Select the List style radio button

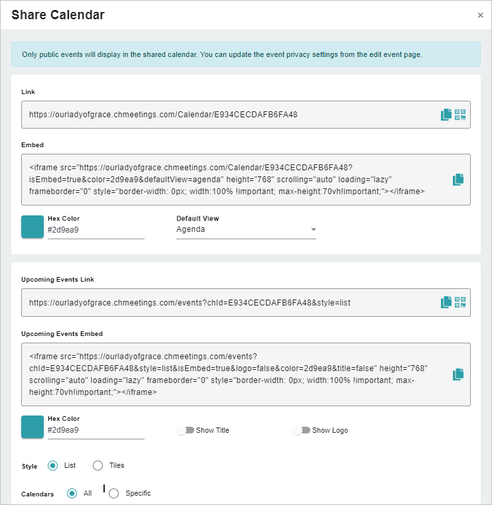coord(53,465)
